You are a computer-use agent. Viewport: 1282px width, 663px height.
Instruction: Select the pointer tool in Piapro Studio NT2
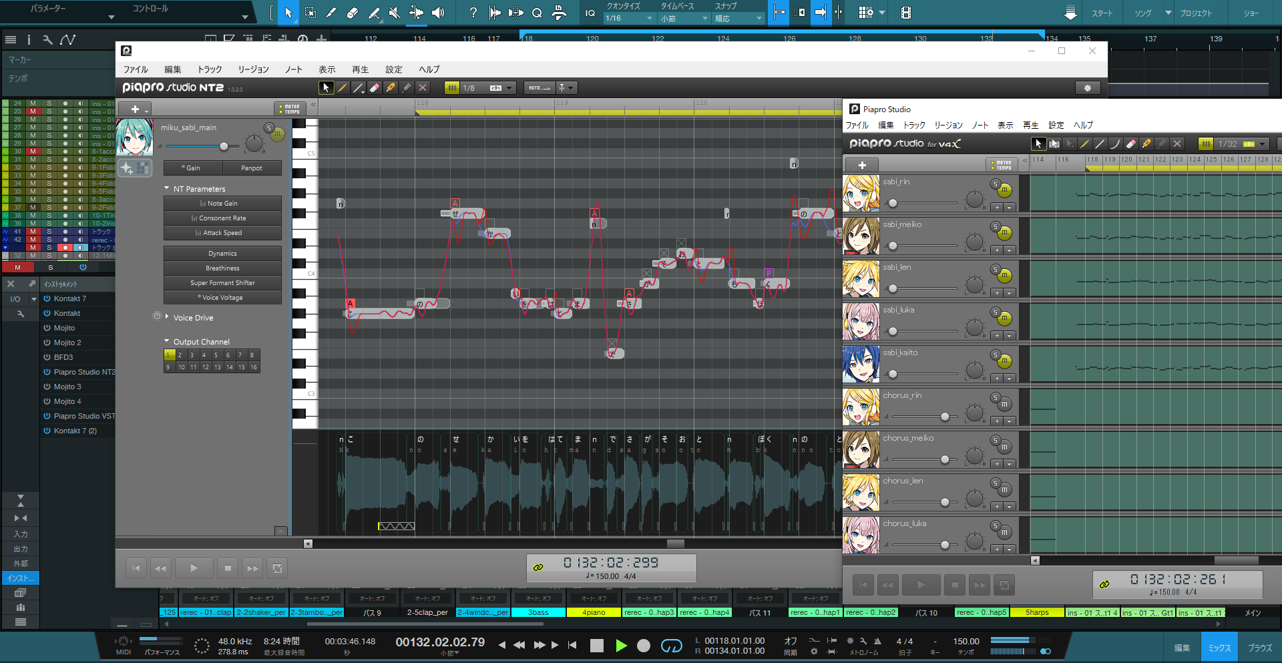[326, 87]
